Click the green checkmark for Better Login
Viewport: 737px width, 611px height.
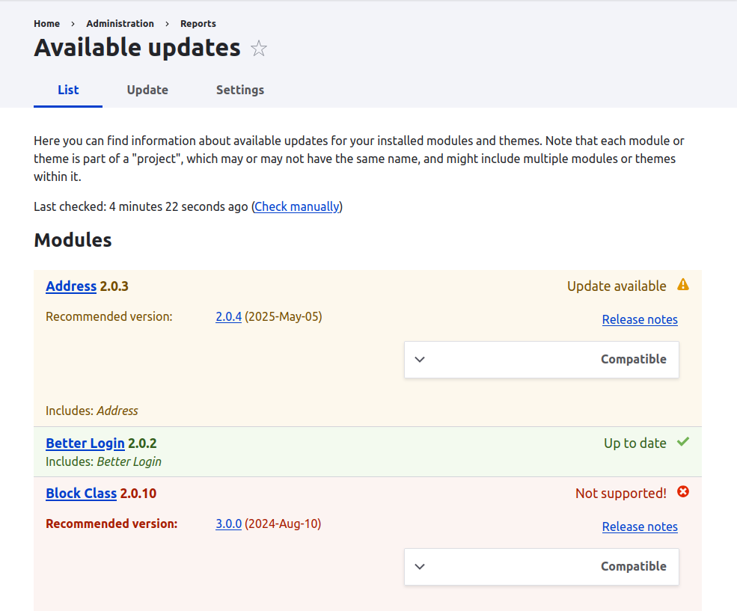(x=682, y=442)
